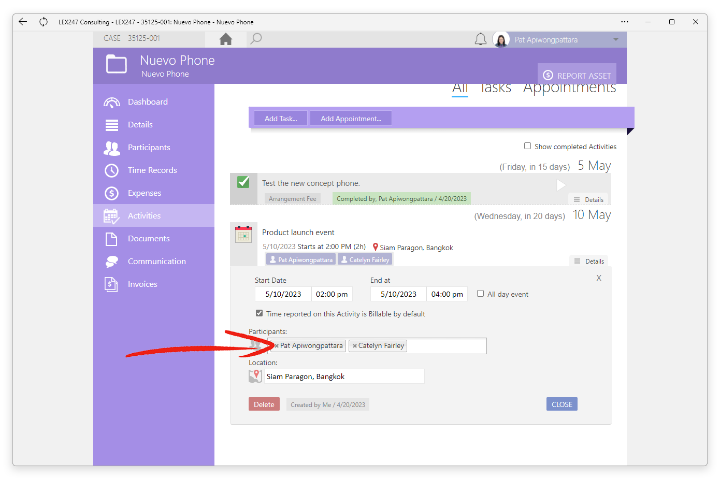Click the Time Records clock icon
The height and width of the screenshot is (479, 720).
tap(111, 170)
